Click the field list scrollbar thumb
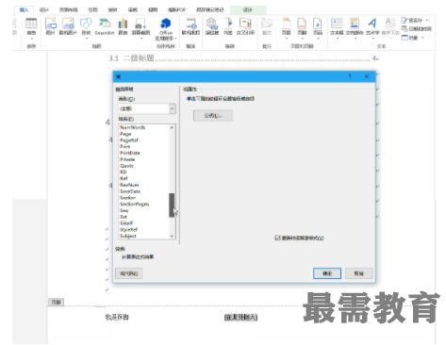 click(172, 205)
